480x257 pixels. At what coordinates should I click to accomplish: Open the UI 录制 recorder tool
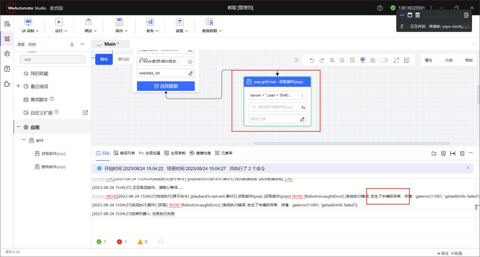click(28, 22)
